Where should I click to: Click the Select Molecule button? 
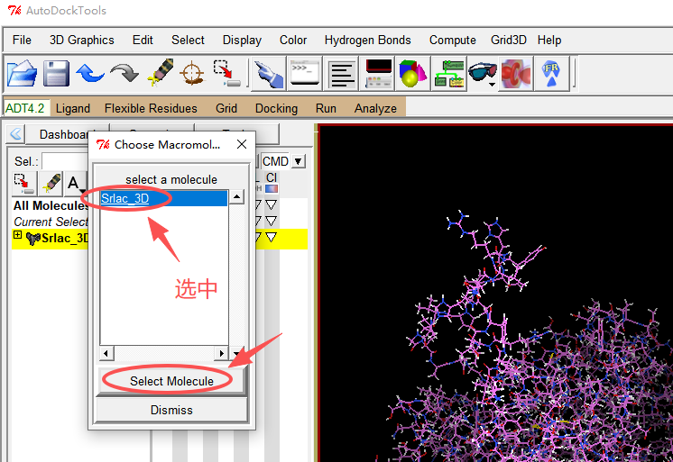pos(171,381)
